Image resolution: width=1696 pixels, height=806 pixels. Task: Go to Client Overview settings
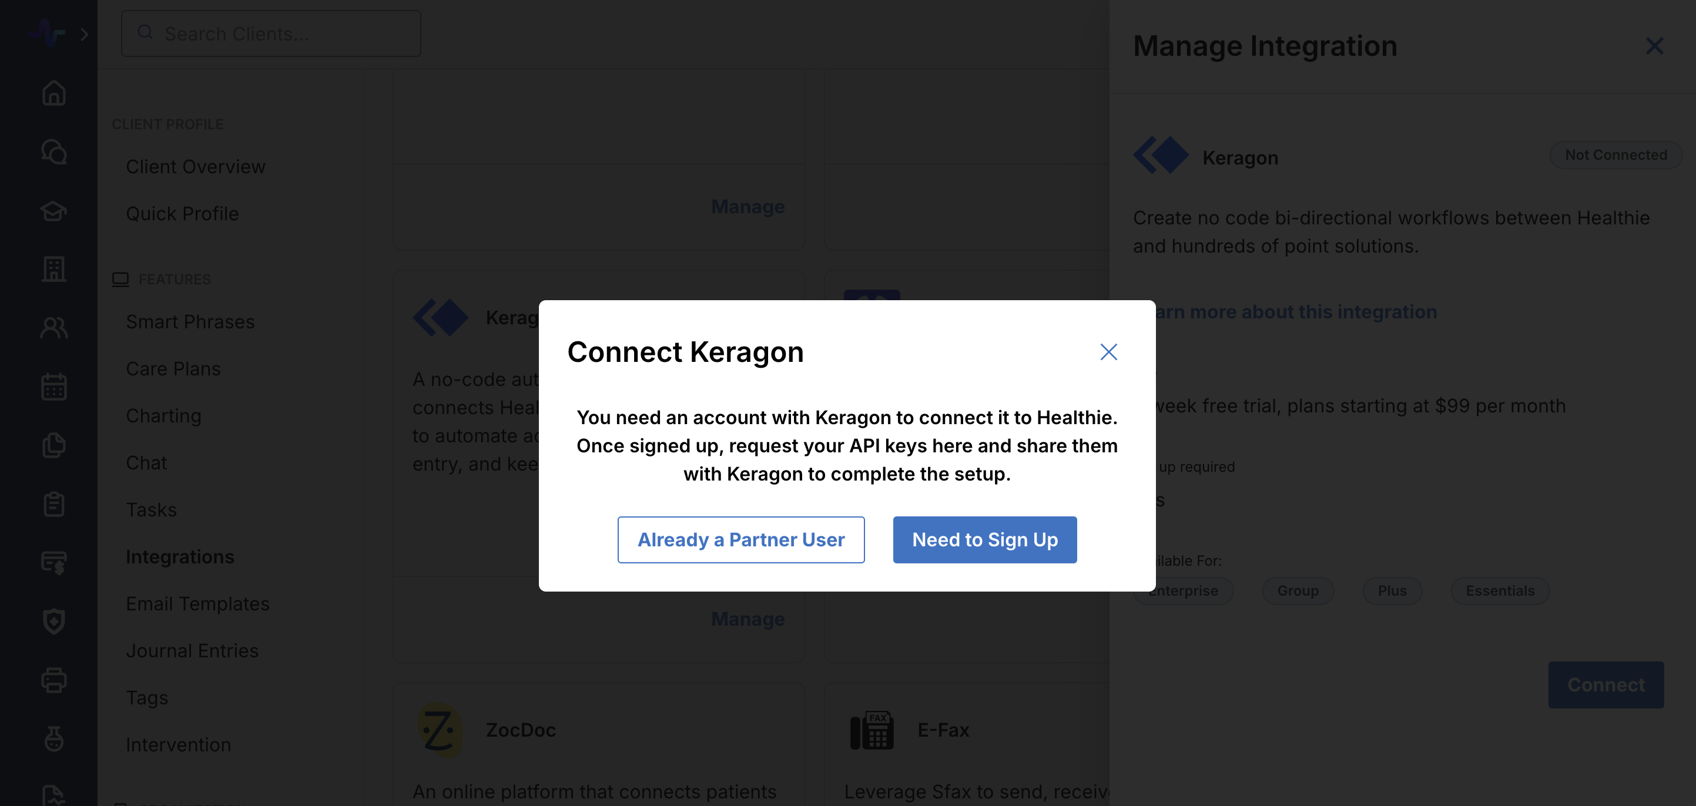[196, 166]
